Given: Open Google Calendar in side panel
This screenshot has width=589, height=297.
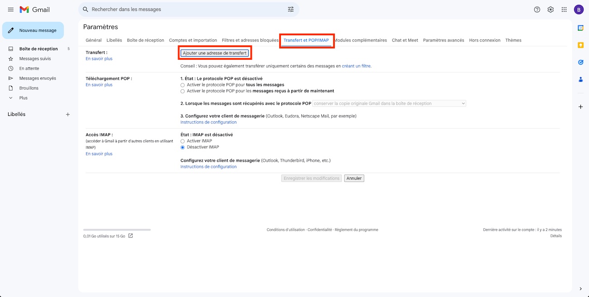Looking at the screenshot, I should 580,28.
